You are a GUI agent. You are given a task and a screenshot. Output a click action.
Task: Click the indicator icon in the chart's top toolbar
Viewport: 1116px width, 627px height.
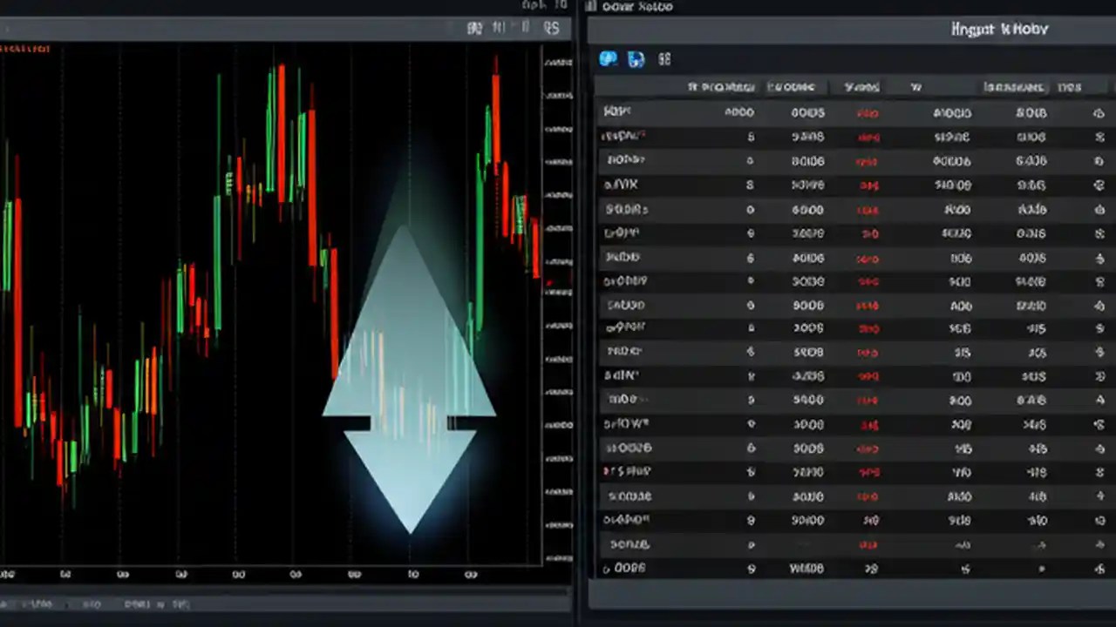(x=499, y=28)
